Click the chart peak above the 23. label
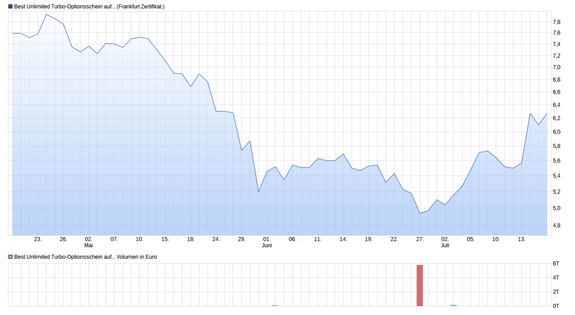 tap(46, 14)
